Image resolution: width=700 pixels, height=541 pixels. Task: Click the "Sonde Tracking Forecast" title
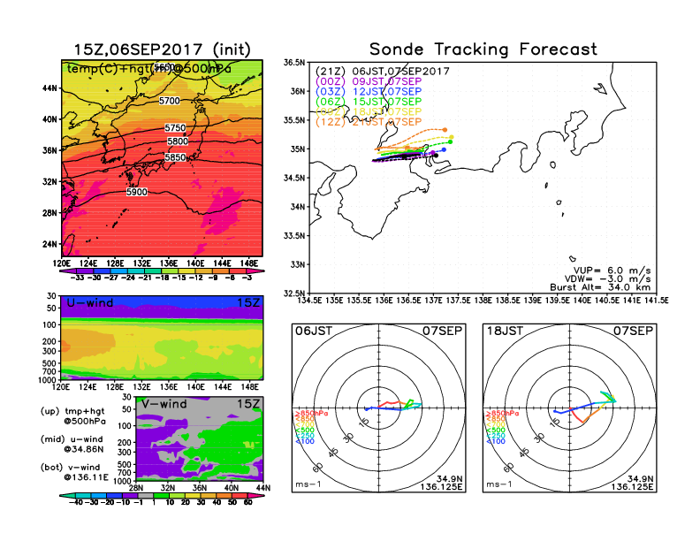483,50
